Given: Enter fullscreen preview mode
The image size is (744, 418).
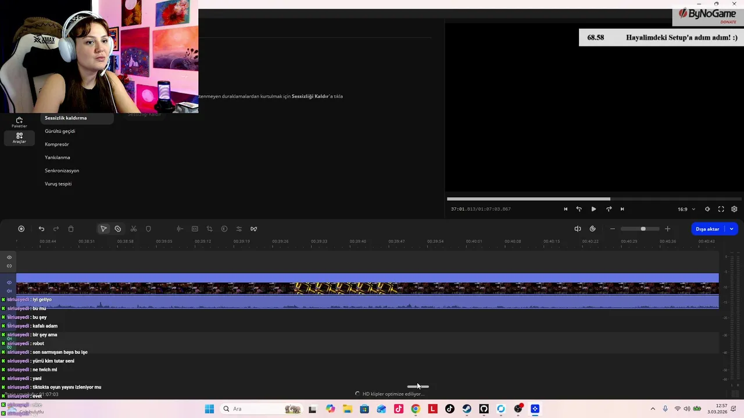Looking at the screenshot, I should pos(721,209).
